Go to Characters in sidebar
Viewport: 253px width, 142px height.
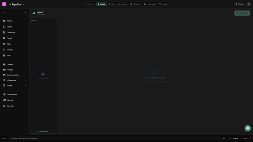click(x=15, y=80)
